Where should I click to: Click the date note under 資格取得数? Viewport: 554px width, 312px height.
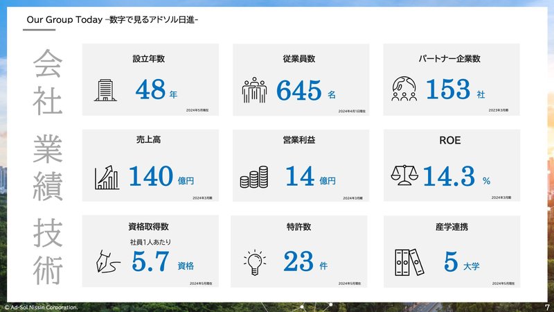[201, 284]
